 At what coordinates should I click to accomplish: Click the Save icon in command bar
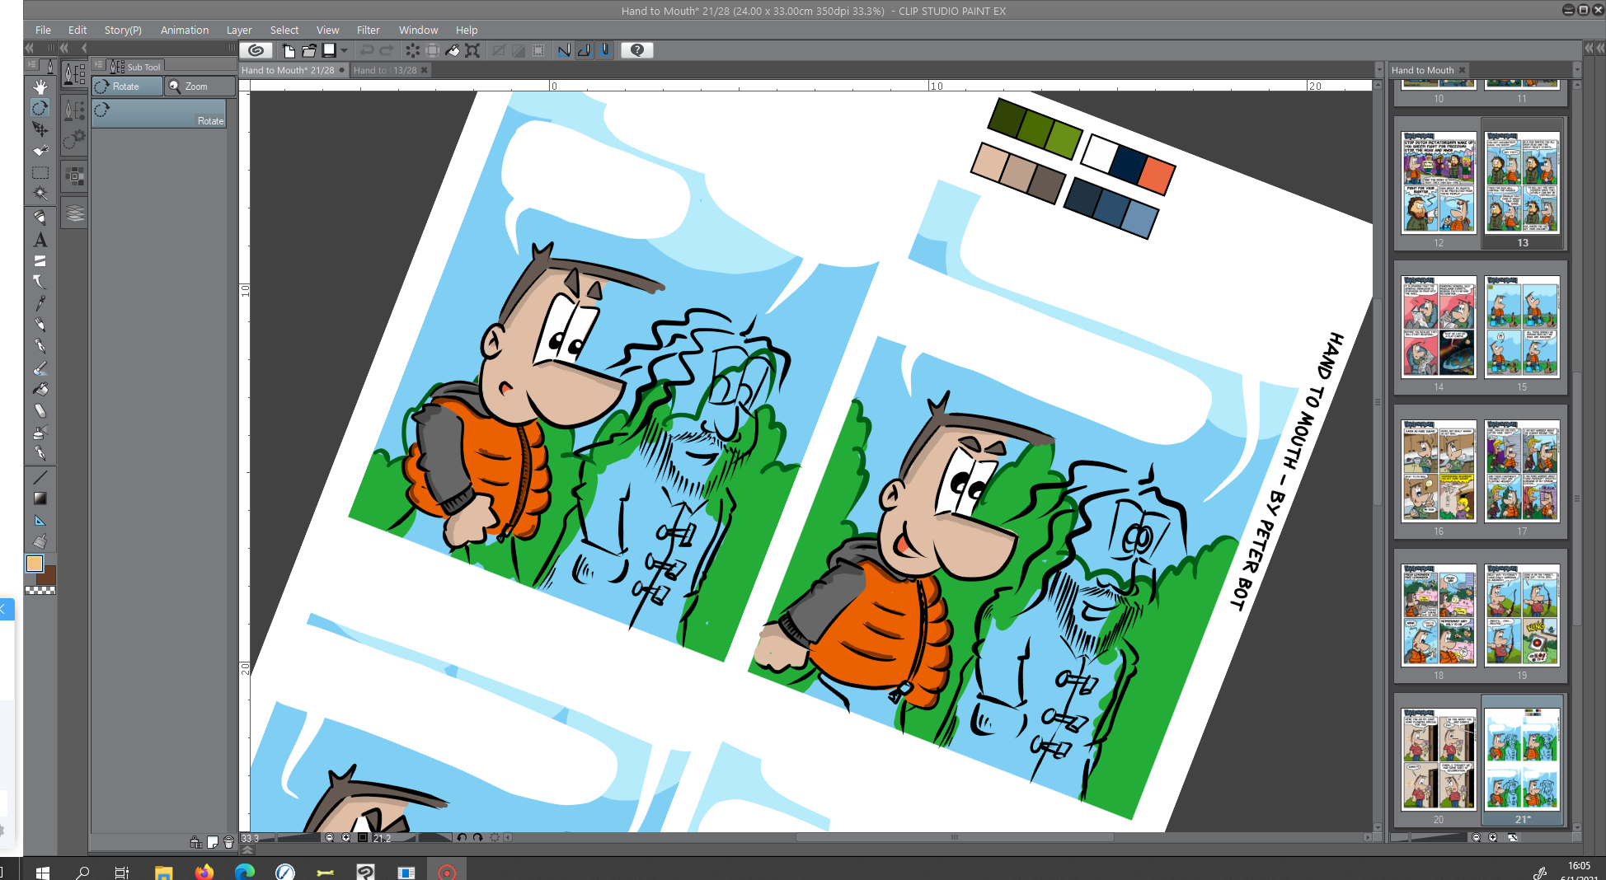(329, 50)
